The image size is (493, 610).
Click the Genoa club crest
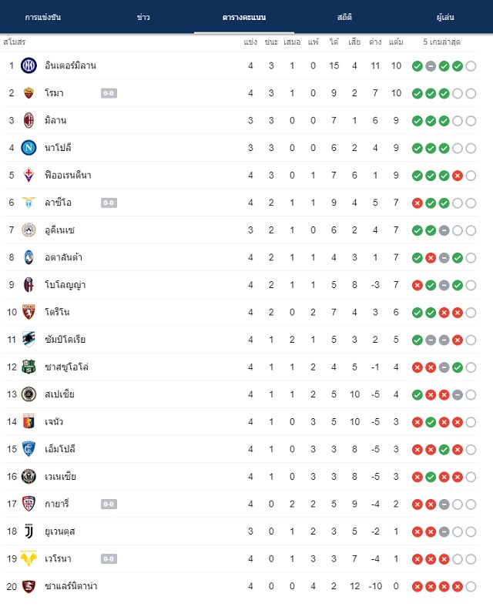[29, 422]
